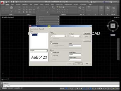Viewport: 121px width, 91px height.
Task: Click Plot icon in Quick Access Toolbar
Action: pyautogui.click(x=16, y=2)
